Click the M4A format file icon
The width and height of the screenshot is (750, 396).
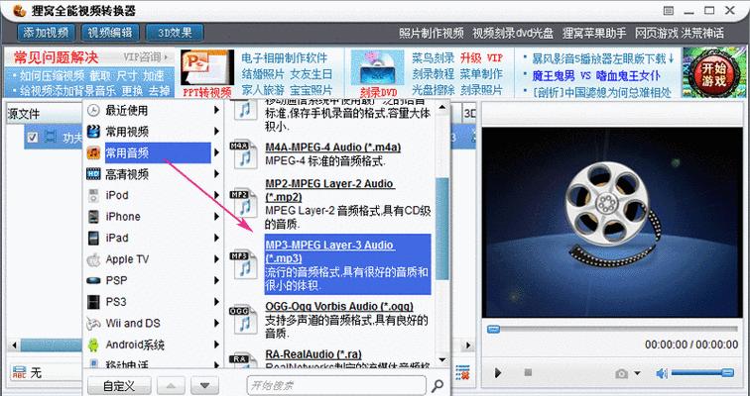pyautogui.click(x=245, y=154)
